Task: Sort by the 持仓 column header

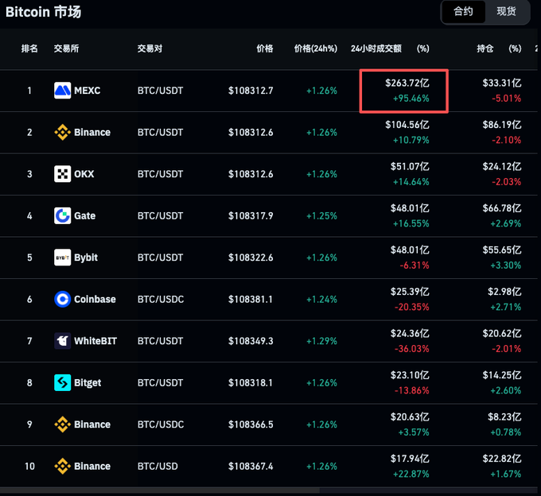Action: 485,48
